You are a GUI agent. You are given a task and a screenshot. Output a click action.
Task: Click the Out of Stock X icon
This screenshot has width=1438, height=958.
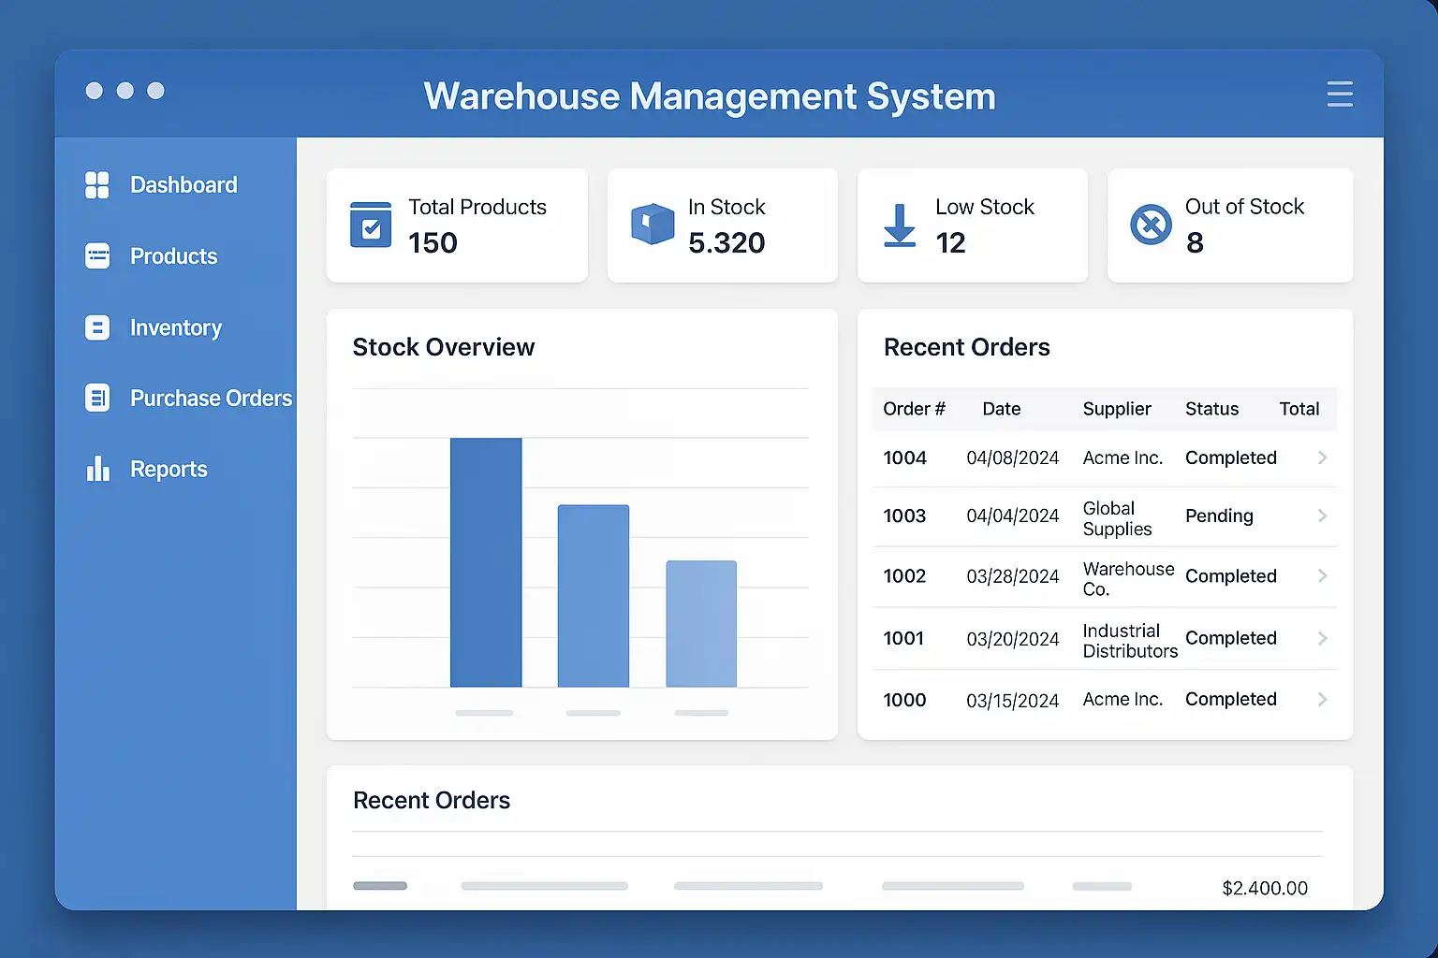[1151, 225]
